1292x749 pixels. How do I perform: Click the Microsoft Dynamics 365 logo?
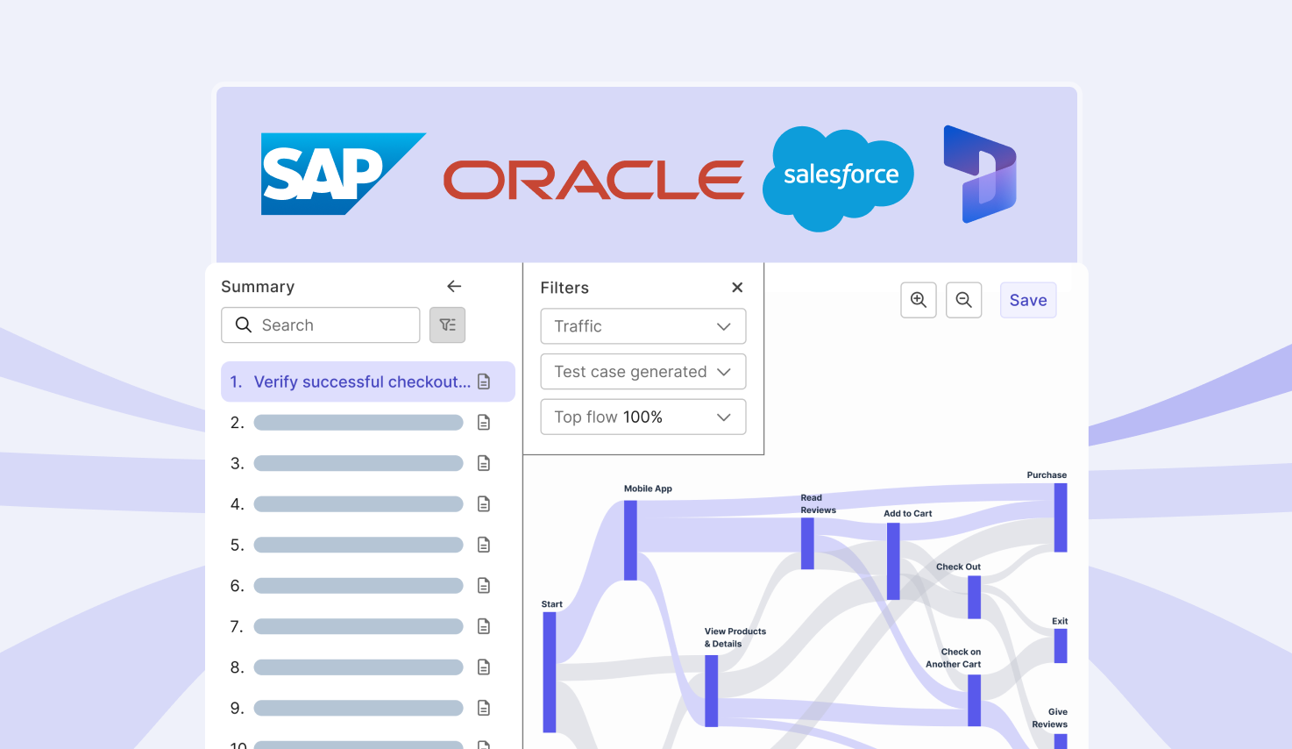pos(980,174)
